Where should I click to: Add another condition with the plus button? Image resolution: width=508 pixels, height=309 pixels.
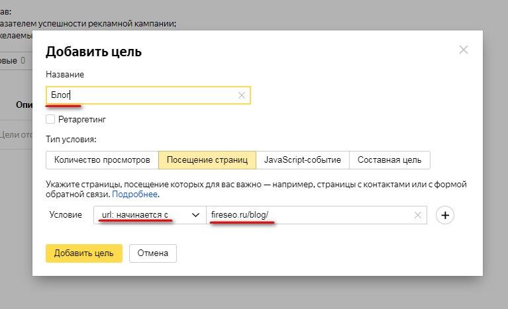(445, 215)
